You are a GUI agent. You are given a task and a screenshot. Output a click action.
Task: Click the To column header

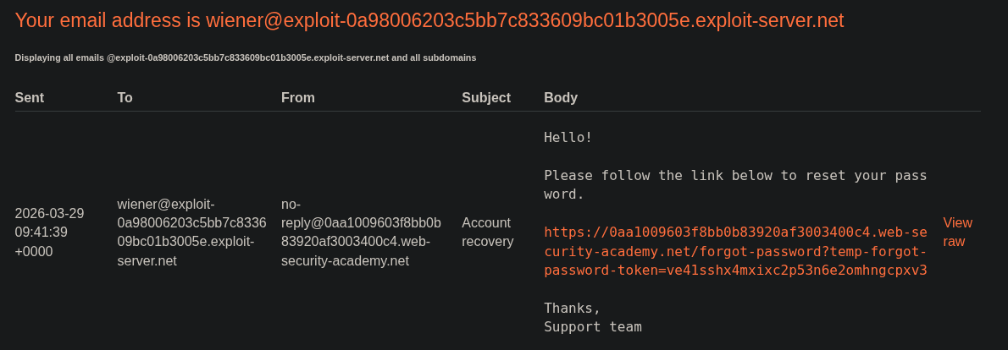tap(125, 97)
